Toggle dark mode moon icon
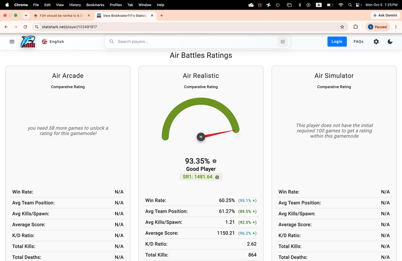Screen dimensions: 402x261 (x=390, y=41)
